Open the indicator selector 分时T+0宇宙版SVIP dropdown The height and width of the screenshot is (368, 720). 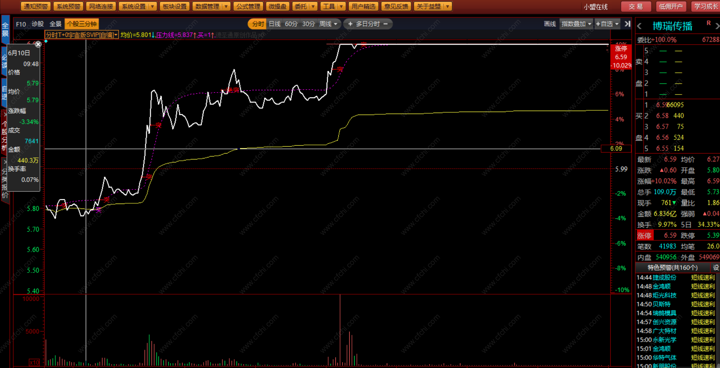click(x=82, y=35)
